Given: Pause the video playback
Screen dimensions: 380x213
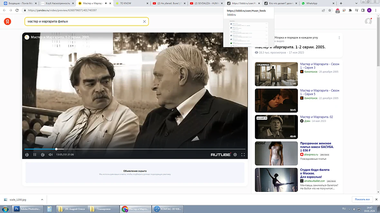Looking at the screenshot, I should [x=35, y=155].
